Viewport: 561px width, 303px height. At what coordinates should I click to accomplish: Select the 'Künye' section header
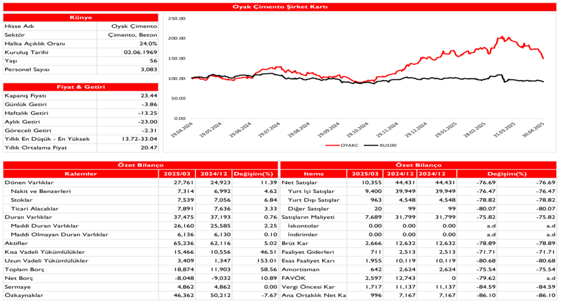click(81, 18)
